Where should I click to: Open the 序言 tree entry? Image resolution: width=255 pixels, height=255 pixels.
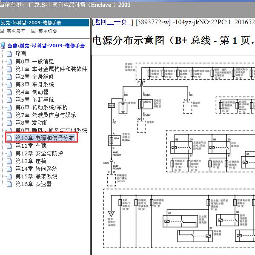click(x=21, y=54)
